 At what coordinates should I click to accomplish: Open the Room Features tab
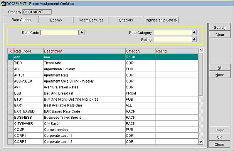[x=91, y=20]
